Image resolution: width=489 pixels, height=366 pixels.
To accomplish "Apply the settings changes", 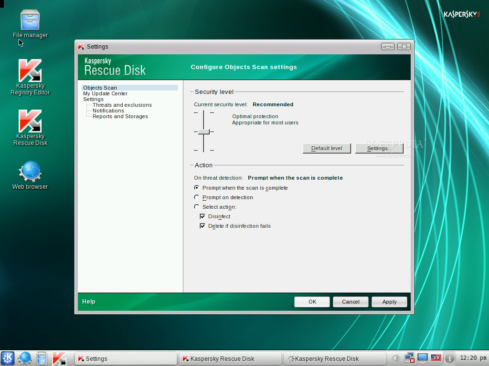I will (x=389, y=302).
